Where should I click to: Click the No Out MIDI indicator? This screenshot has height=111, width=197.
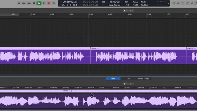[x=144, y=5]
